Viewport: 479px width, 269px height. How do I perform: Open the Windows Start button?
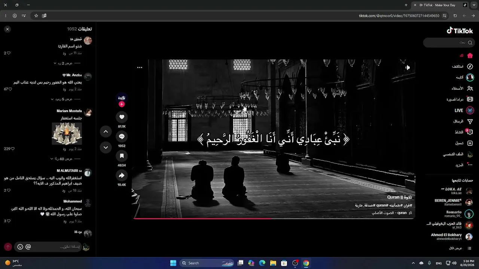point(173,263)
